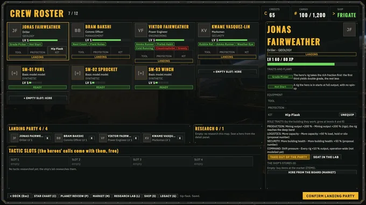This screenshot has width=366, height=205.
Task: Seat Jonas in the lab
Action: (326, 157)
